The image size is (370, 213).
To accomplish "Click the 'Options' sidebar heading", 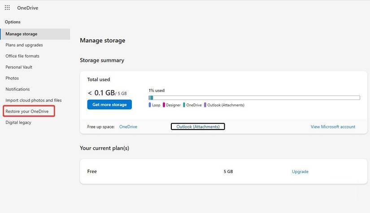I will coord(13,22).
